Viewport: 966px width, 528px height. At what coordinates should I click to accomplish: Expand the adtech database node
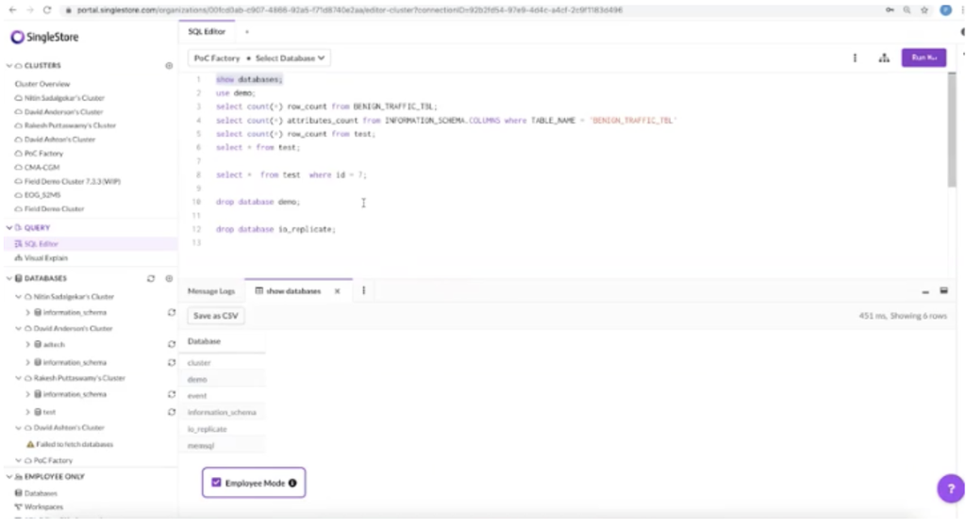pyautogui.click(x=27, y=345)
